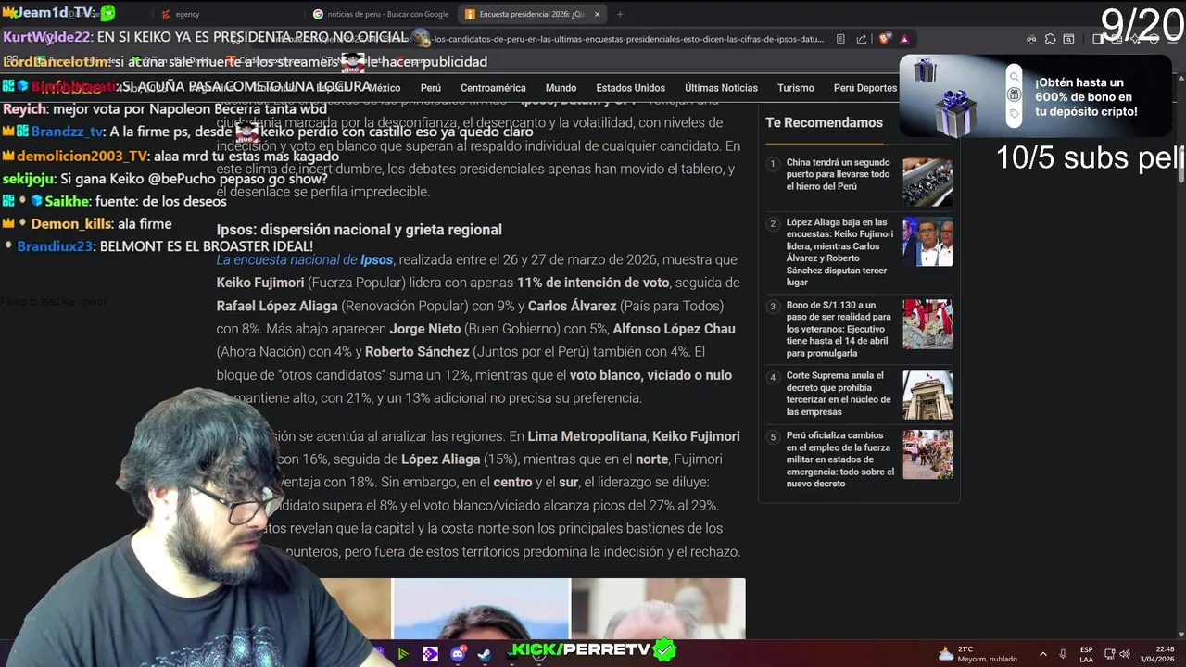
Task: Click the Corte Suprema building thumbnail
Action: pos(927,395)
